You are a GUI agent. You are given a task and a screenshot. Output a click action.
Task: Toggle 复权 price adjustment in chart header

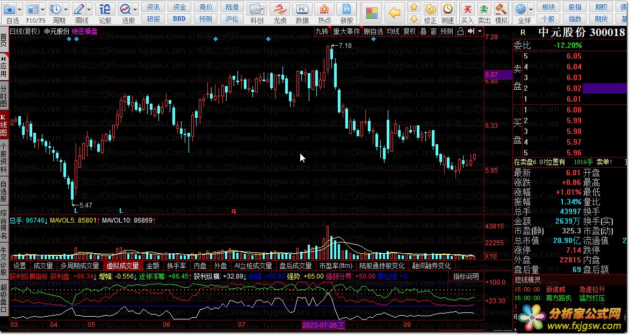(409, 31)
